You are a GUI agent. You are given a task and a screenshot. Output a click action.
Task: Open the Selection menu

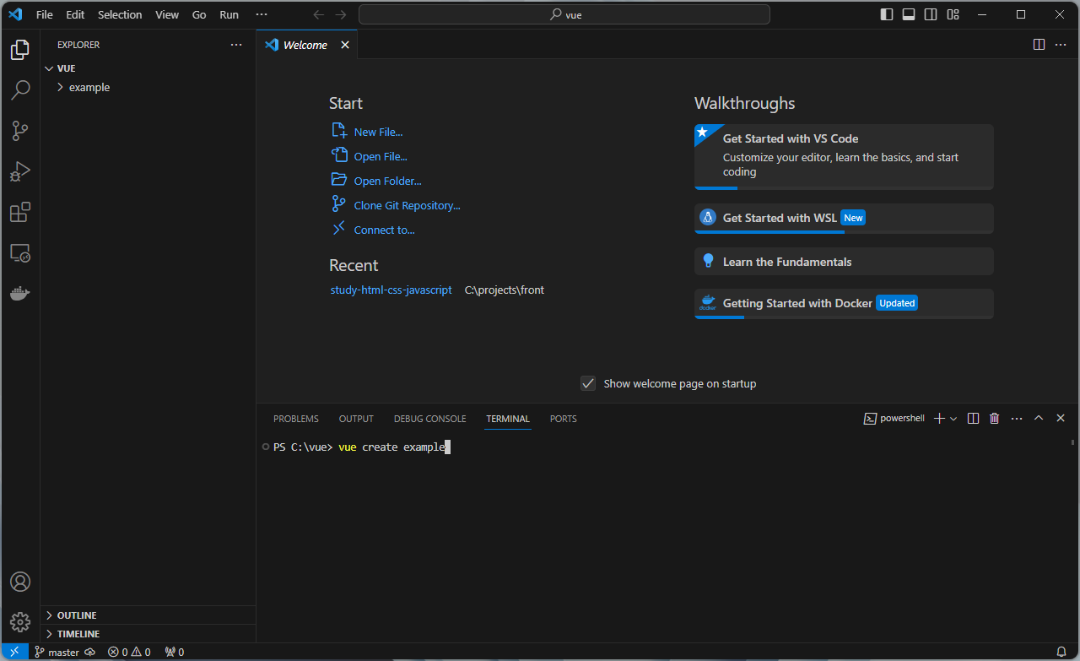[x=120, y=14]
